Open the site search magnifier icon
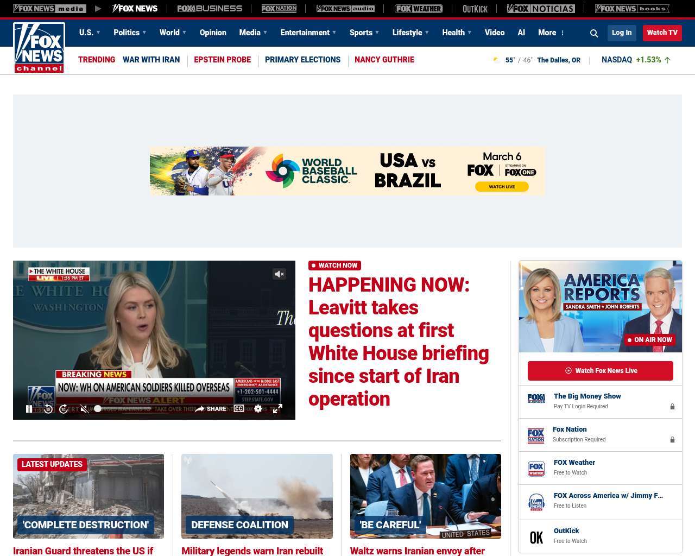This screenshot has height=556, width=695. (594, 33)
